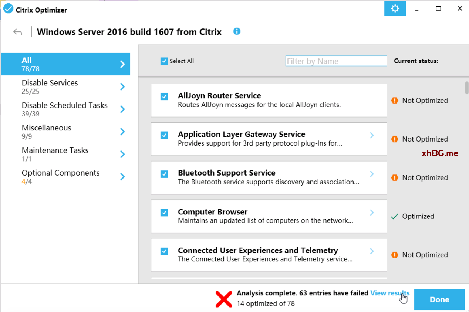Screen dimensions: 469x312
Task: Click the Filter by Name field
Action: coord(336,61)
